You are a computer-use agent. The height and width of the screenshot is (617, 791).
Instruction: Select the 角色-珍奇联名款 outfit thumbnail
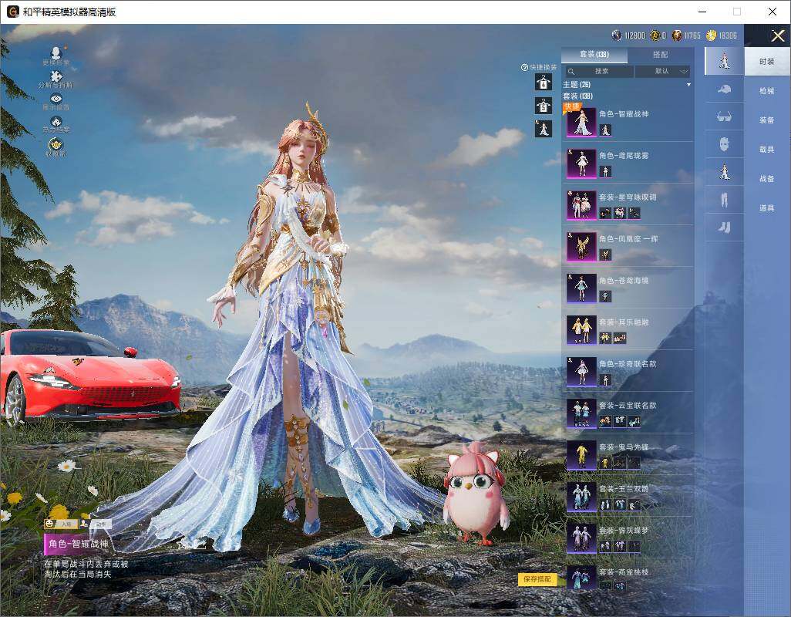pyautogui.click(x=581, y=371)
